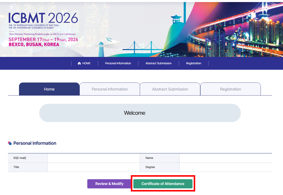Screen dimensions: 283x195
Task: Click the Name value cell
Action: 226,158
